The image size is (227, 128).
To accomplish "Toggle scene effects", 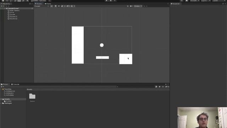I will 62,6.
